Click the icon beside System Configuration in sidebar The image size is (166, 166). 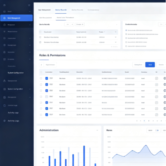pyautogui.click(x=4, y=89)
